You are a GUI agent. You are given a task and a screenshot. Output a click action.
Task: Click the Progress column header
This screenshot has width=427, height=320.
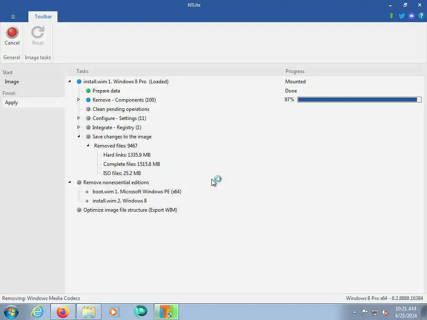295,71
